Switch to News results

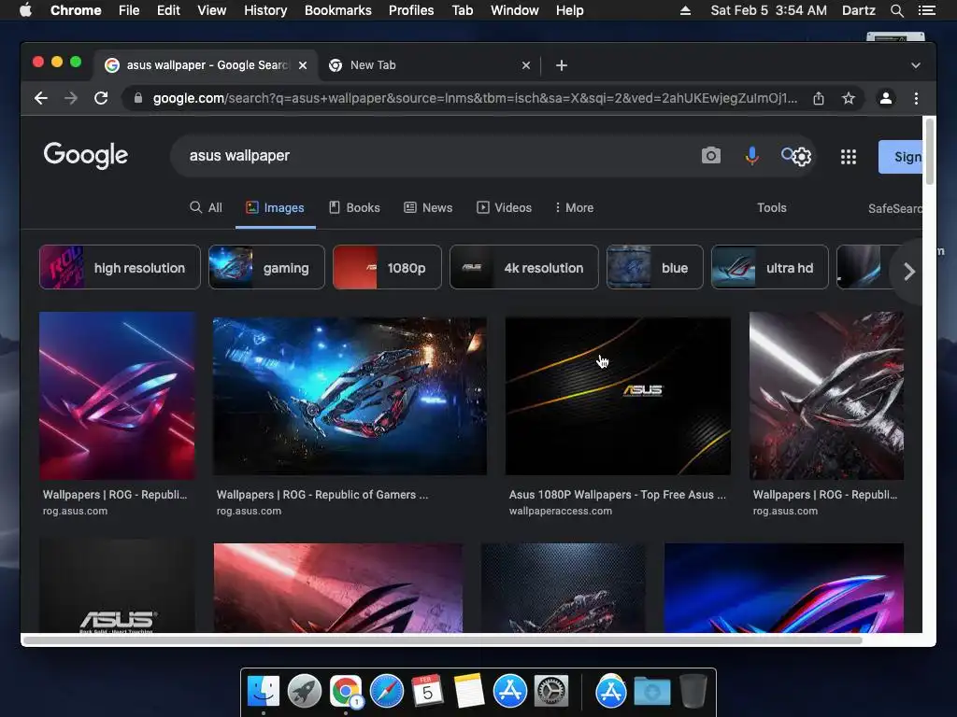(428, 208)
